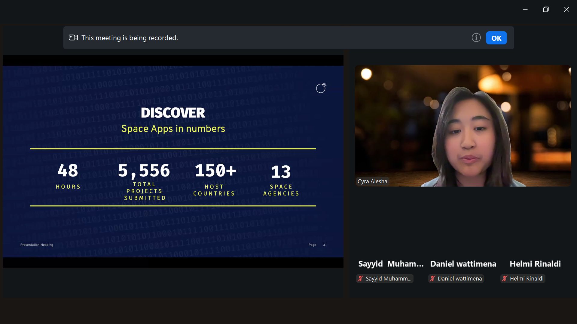
Task: Click Helmi Rinaldi's muted microphone icon
Action: [x=505, y=278]
